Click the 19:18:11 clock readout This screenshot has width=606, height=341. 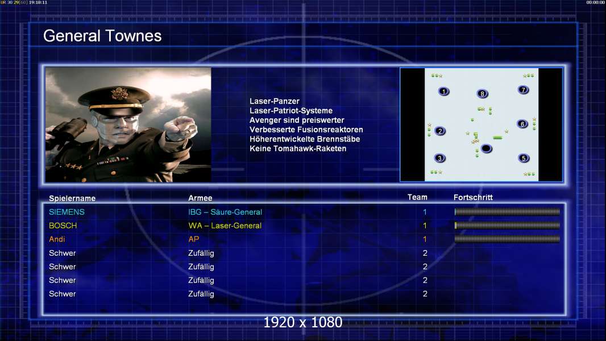coord(38,2)
